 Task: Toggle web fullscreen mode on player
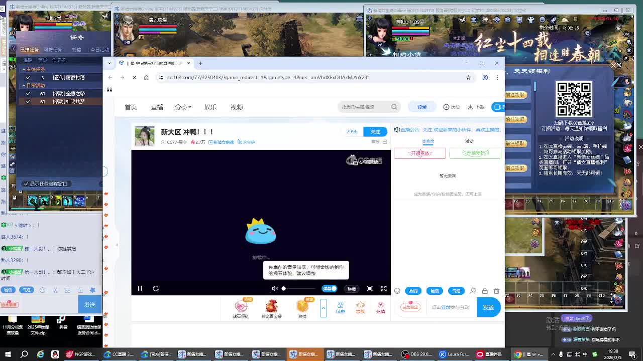370,288
